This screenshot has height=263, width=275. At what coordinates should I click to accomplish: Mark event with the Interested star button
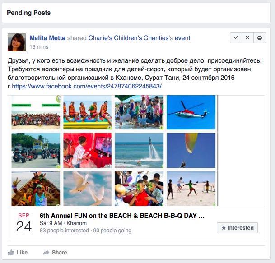click(237, 228)
